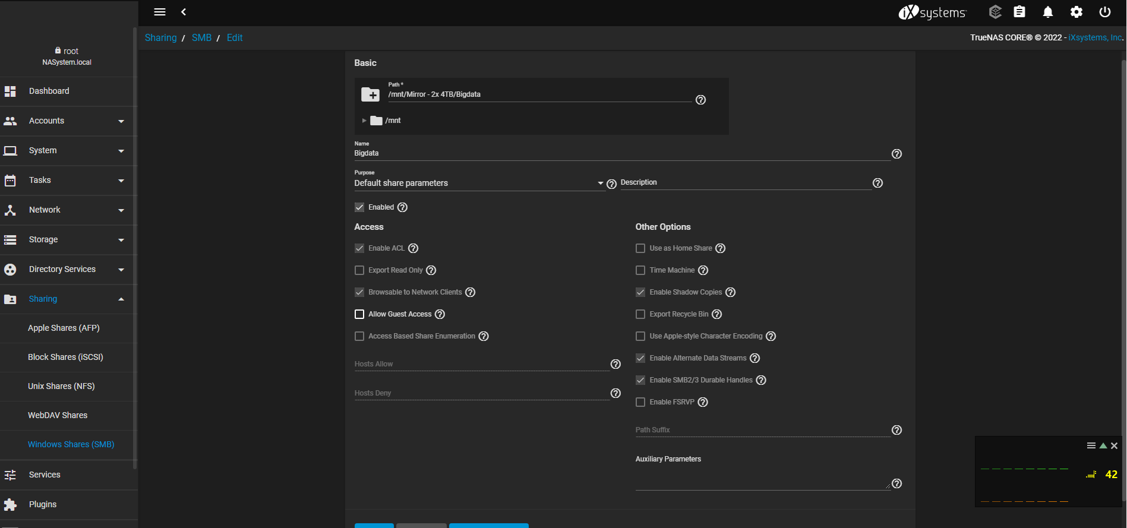1127x528 pixels.
Task: Toggle the hamburger sidebar menu icon
Action: (x=160, y=12)
